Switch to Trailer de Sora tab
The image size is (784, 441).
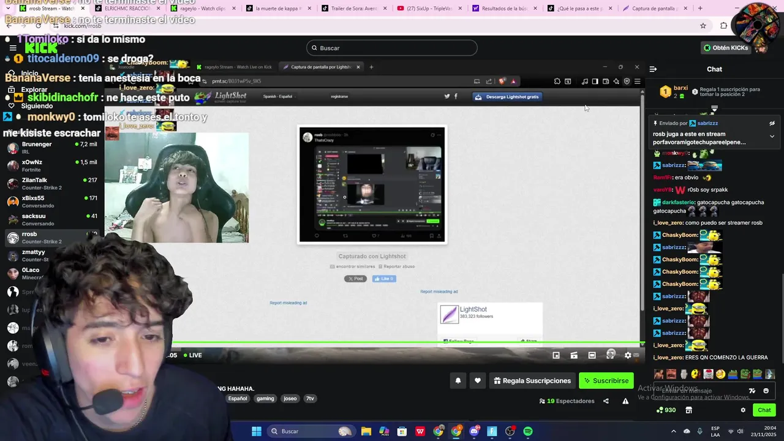click(353, 9)
